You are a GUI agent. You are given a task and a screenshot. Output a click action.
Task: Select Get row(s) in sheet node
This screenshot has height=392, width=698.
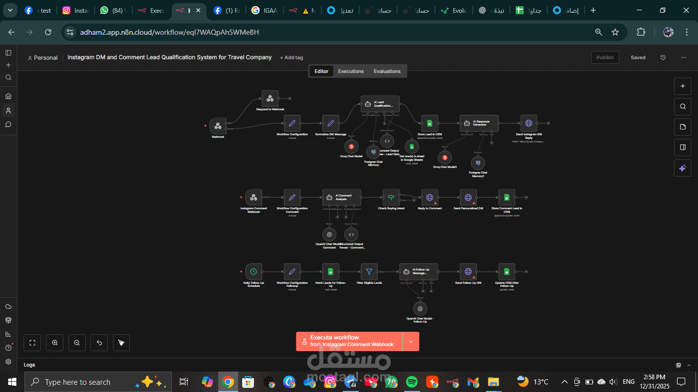412,146
